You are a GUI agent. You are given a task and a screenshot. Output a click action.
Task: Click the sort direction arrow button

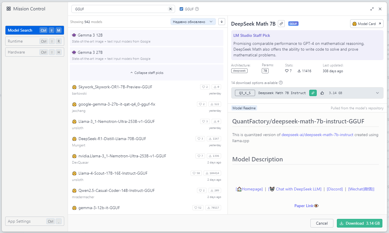click(x=221, y=22)
